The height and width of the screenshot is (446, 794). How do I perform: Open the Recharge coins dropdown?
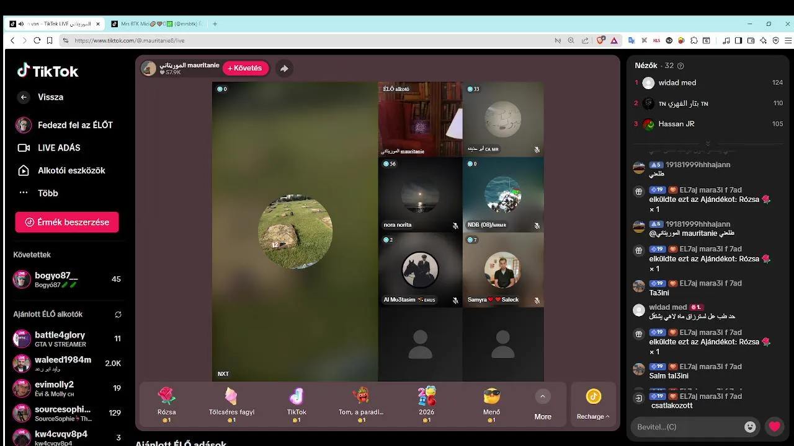pos(593,404)
